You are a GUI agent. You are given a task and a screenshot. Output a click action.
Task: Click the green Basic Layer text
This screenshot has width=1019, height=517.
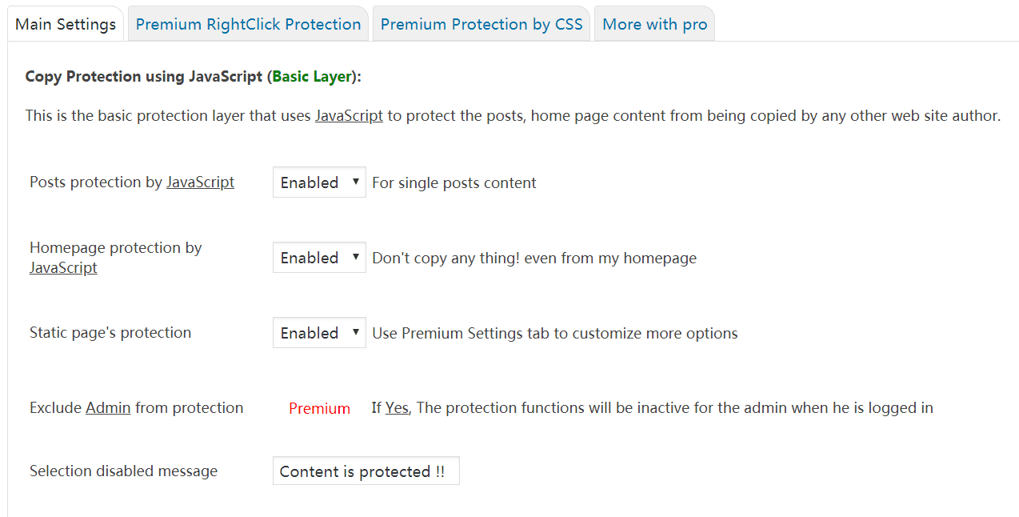[x=312, y=77]
